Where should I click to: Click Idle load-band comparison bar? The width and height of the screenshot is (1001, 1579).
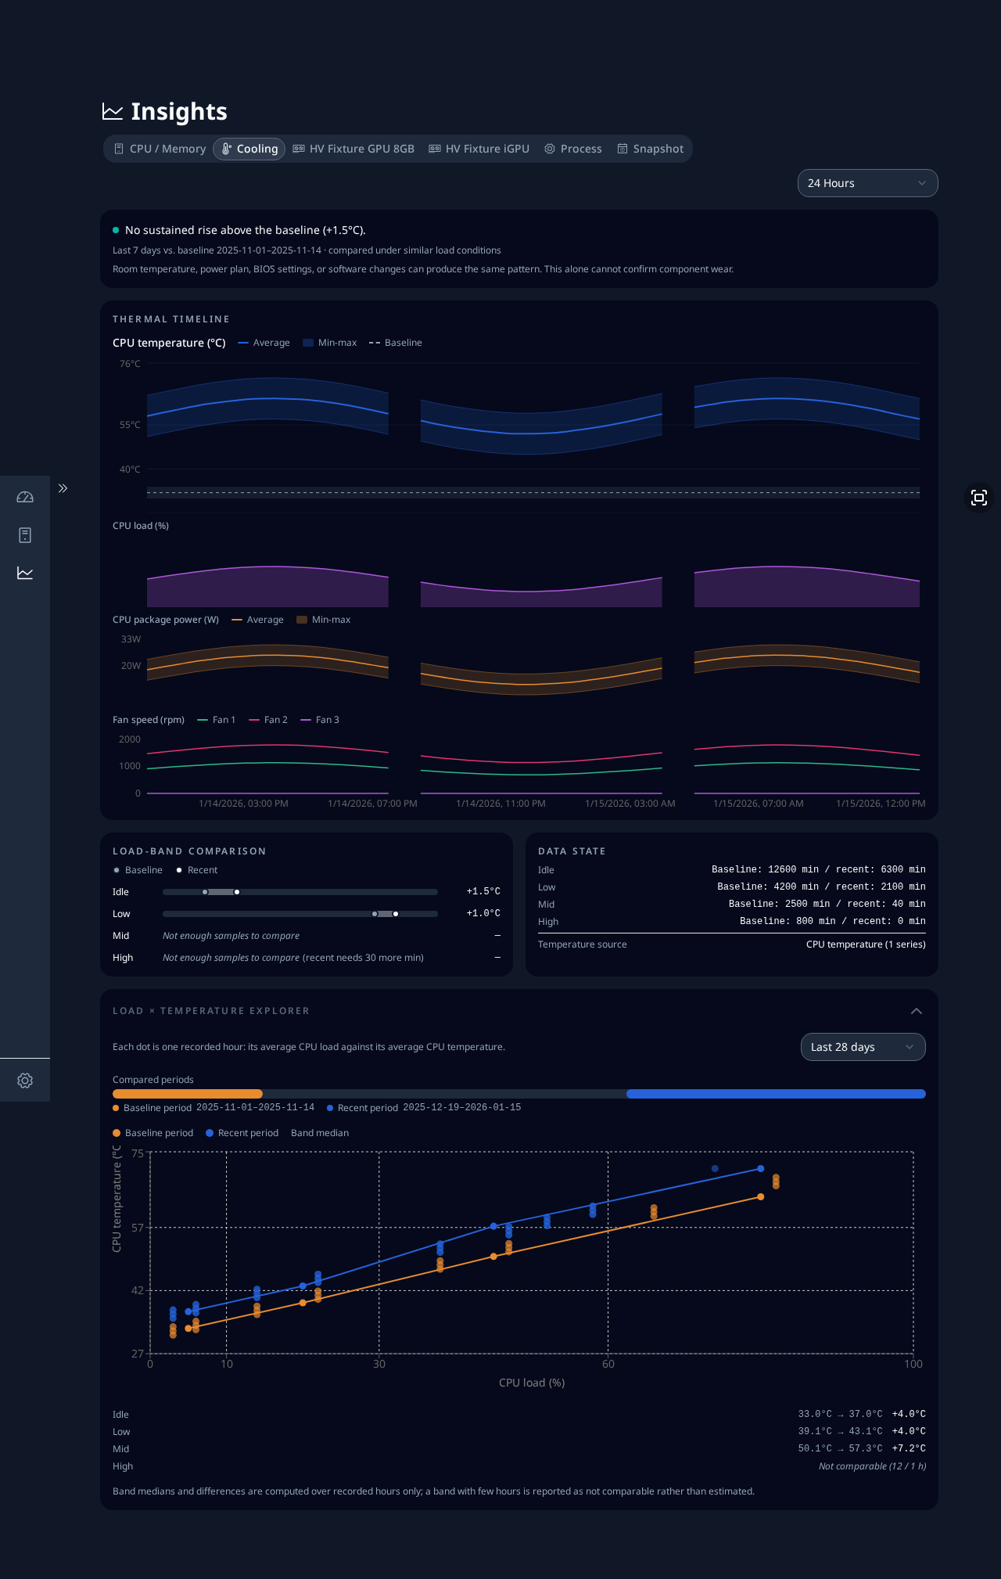click(x=300, y=892)
